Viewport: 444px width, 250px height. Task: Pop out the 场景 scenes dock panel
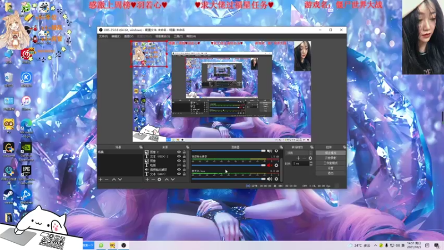point(141,147)
